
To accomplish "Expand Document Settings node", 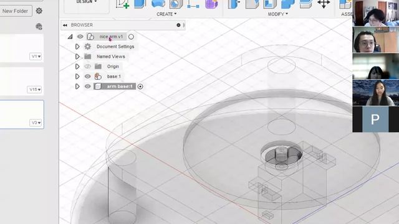I will (77, 47).
